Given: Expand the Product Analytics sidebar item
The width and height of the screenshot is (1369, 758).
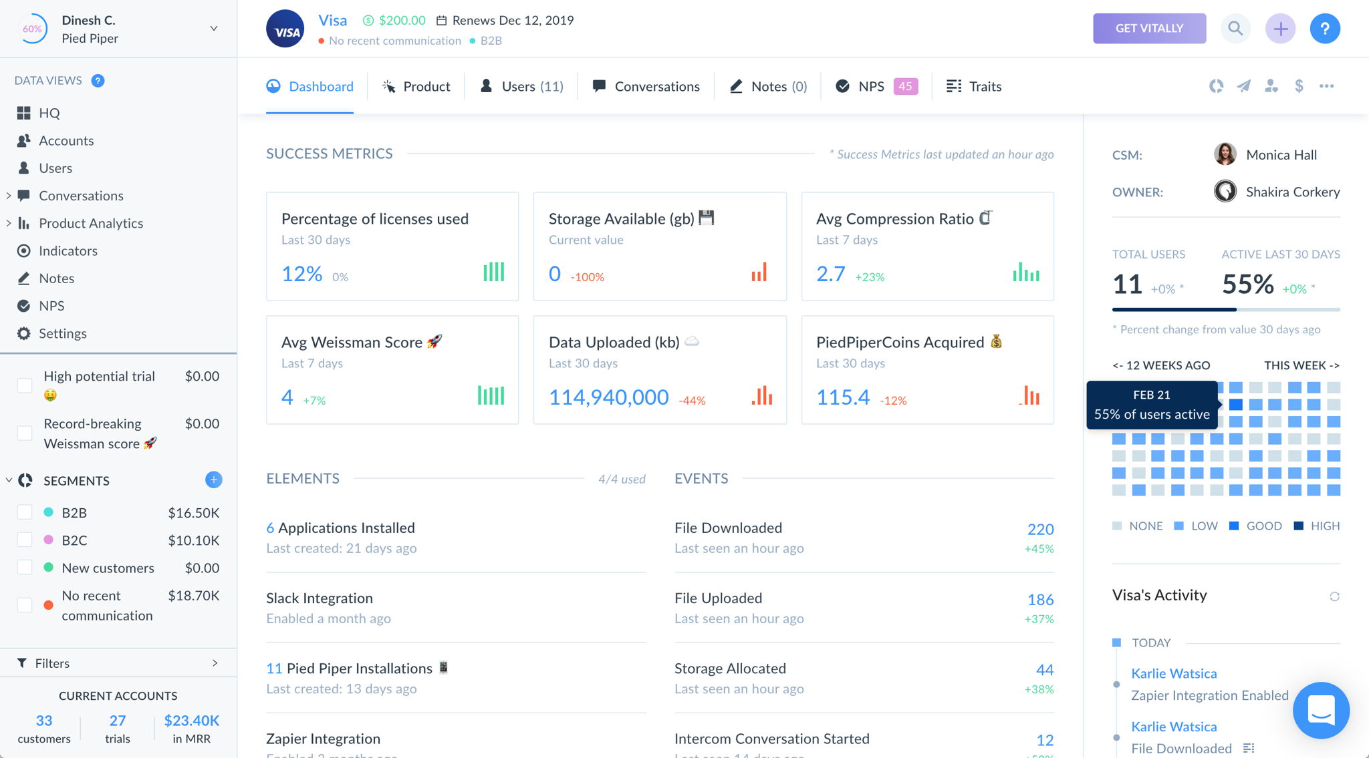Looking at the screenshot, I should (x=8, y=223).
